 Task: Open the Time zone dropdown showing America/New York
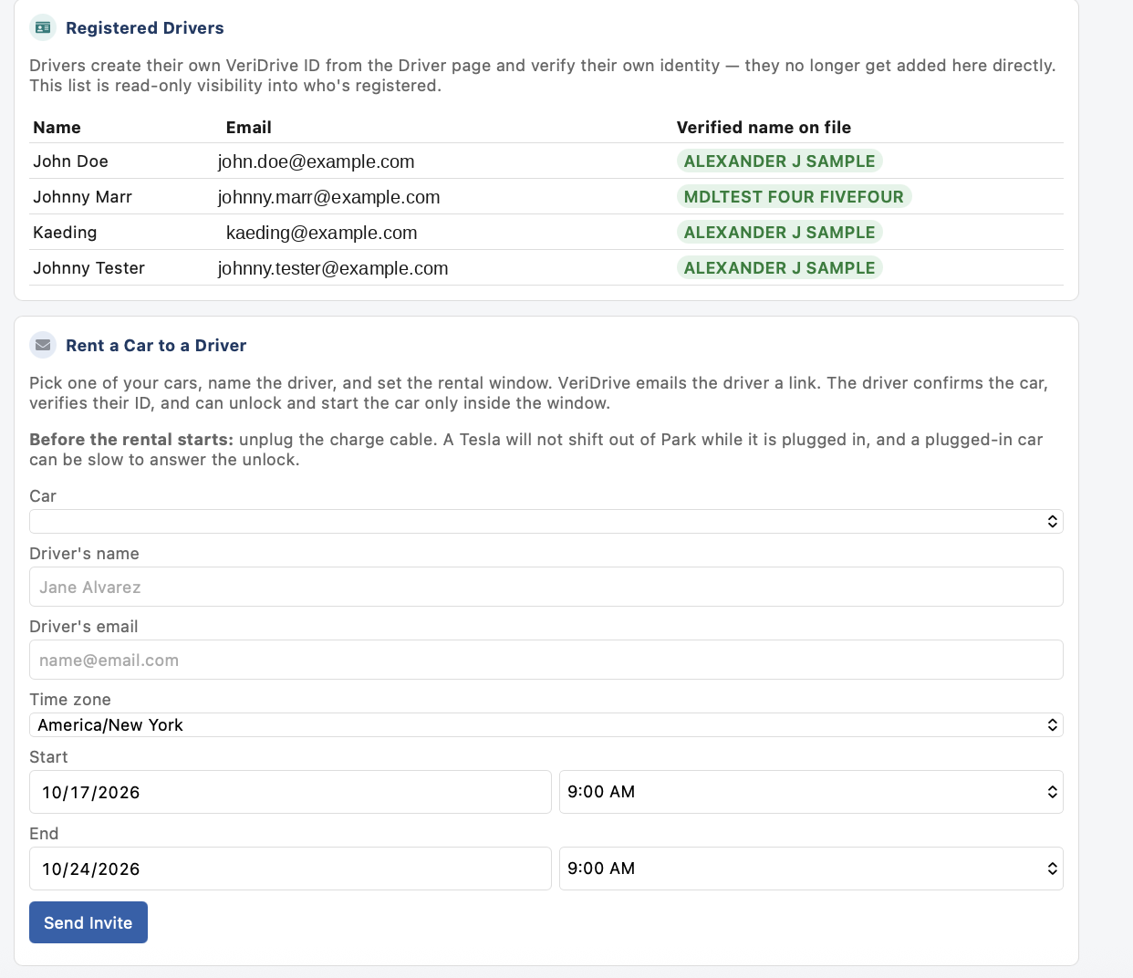click(546, 725)
